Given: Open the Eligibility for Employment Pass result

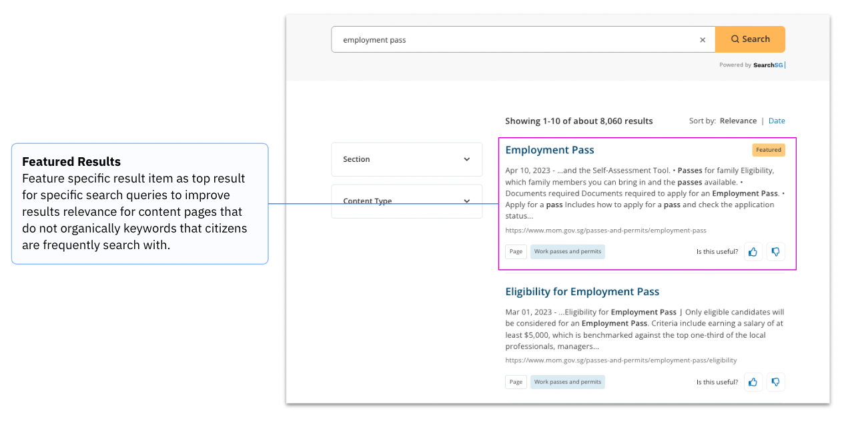Looking at the screenshot, I should point(582,291).
